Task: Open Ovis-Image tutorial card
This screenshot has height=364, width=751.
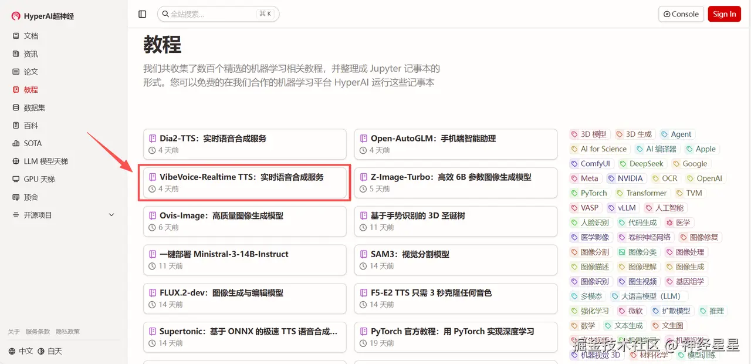Action: [x=245, y=221]
